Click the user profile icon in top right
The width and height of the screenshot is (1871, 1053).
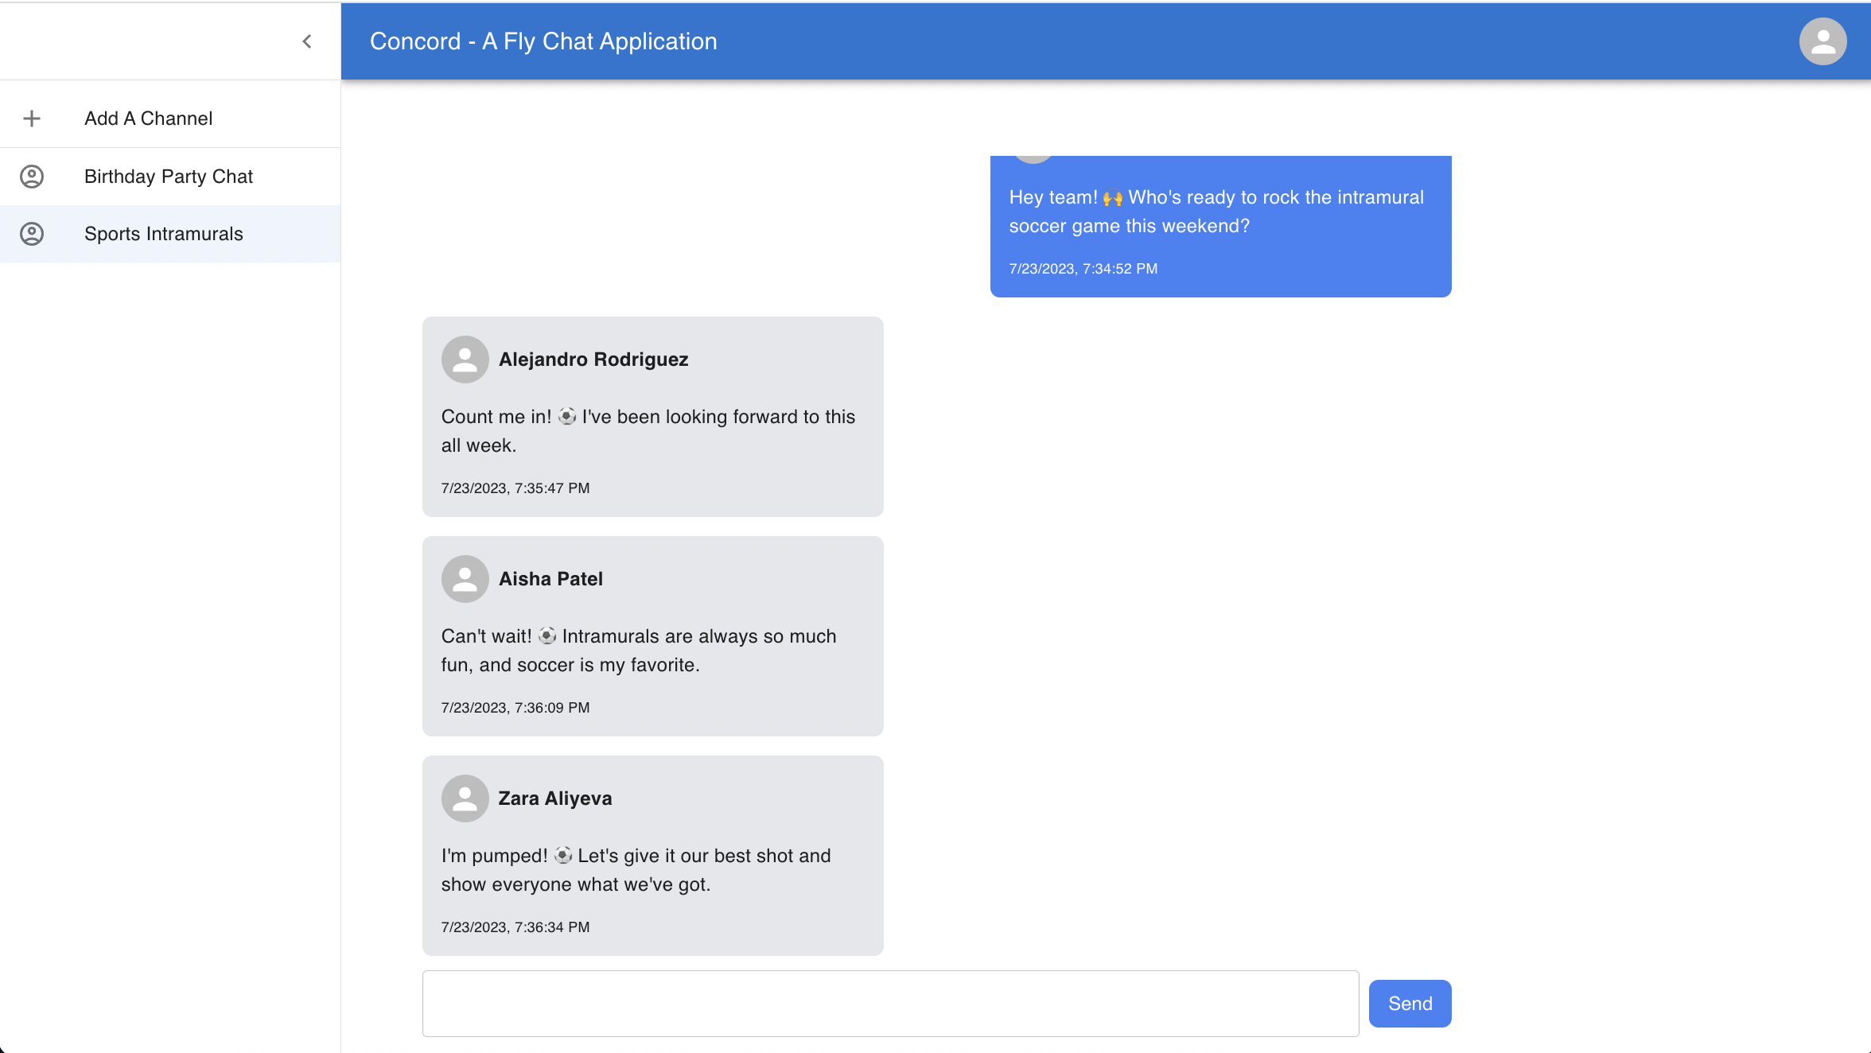[x=1822, y=41]
